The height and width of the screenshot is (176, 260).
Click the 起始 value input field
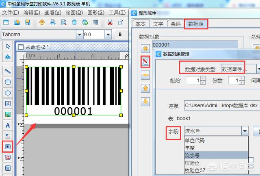[193, 80]
